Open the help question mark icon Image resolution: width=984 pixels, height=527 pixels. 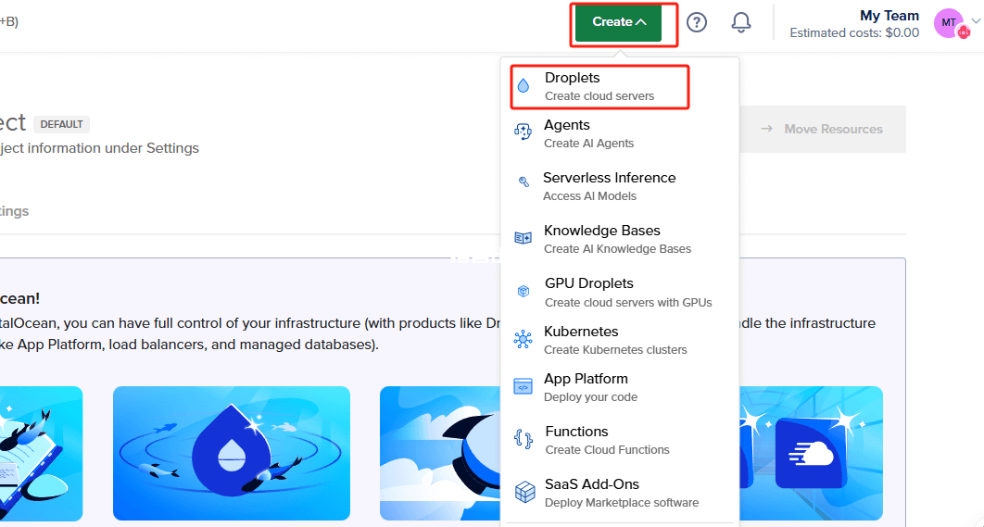tap(697, 22)
